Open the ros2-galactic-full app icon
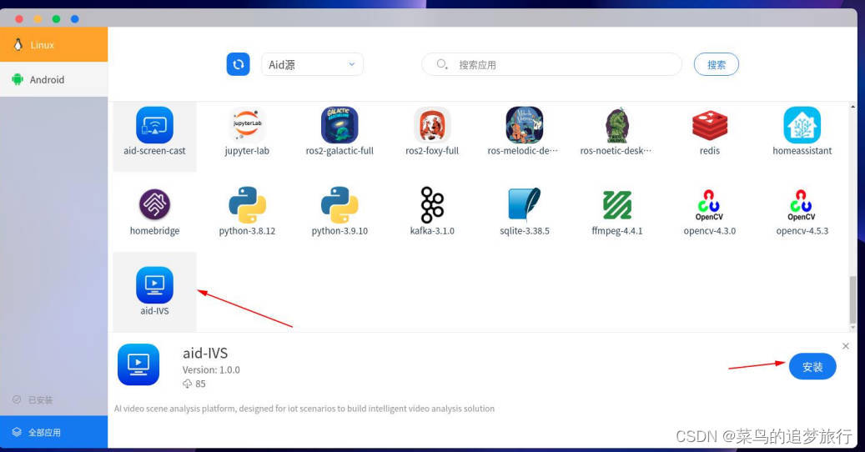 click(339, 125)
